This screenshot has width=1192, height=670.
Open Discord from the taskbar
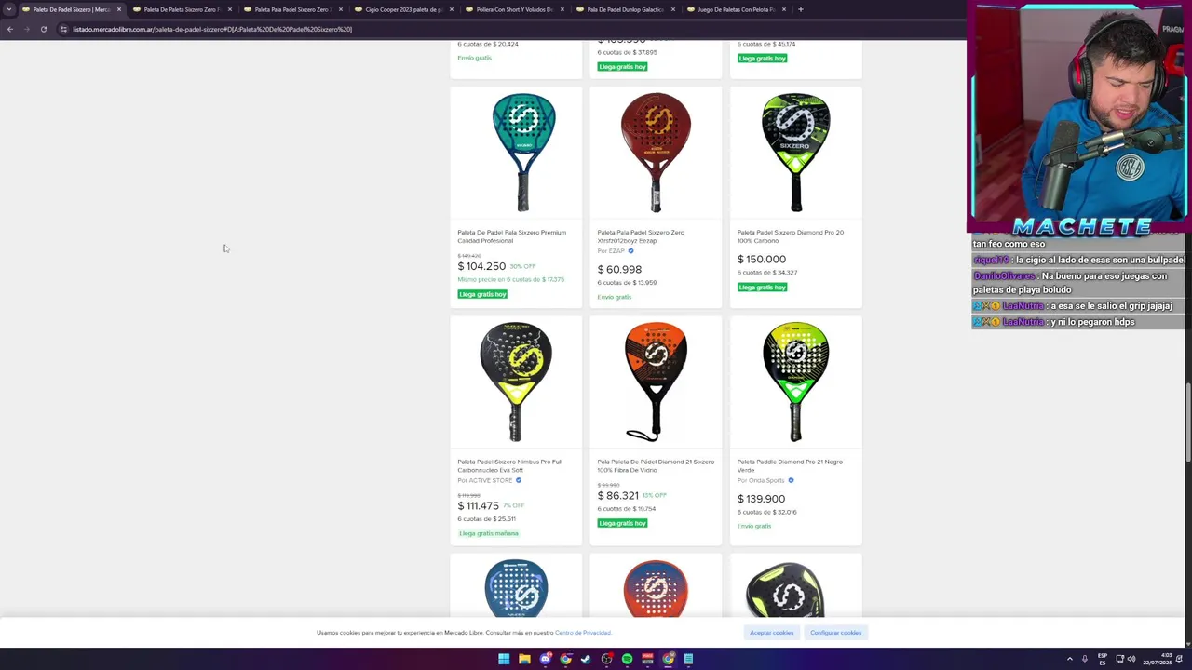546,659
